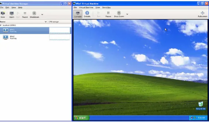This screenshot has height=122, width=209.
Task: Open the Virtual Machine menu in Win1 window
Action: click(86, 8)
